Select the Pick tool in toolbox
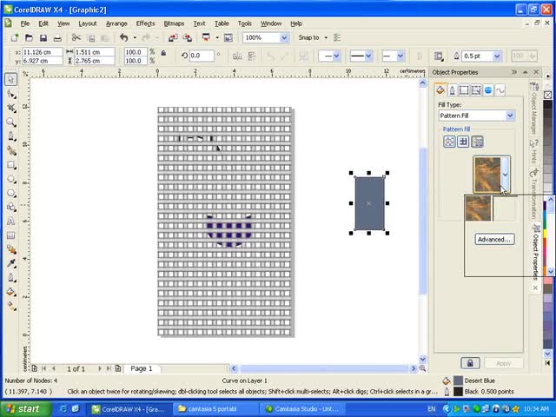The height and width of the screenshot is (417, 556). [x=10, y=79]
